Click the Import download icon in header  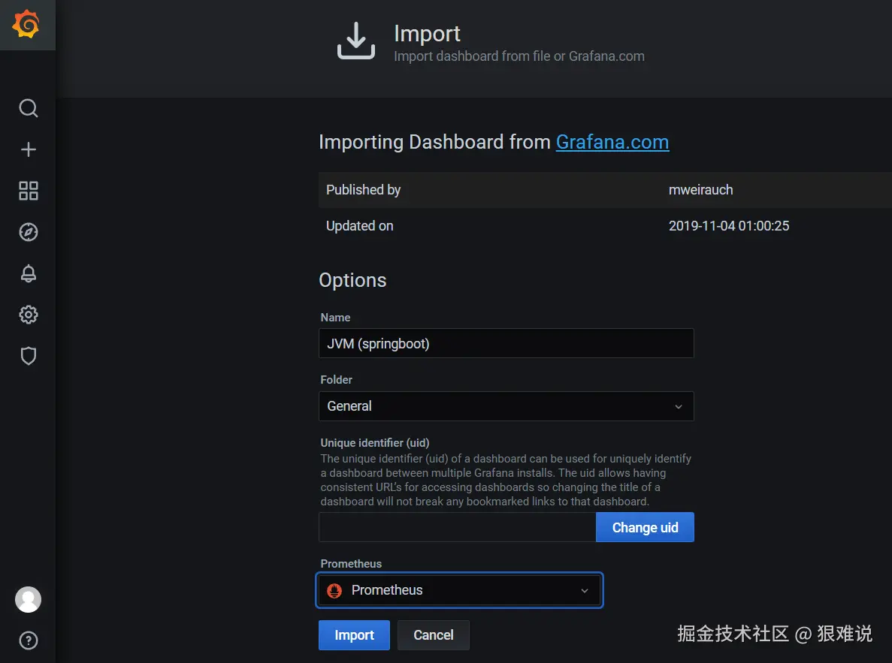tap(356, 41)
